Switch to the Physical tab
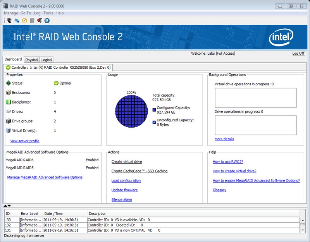This screenshot has height=242, width=310. click(x=32, y=60)
